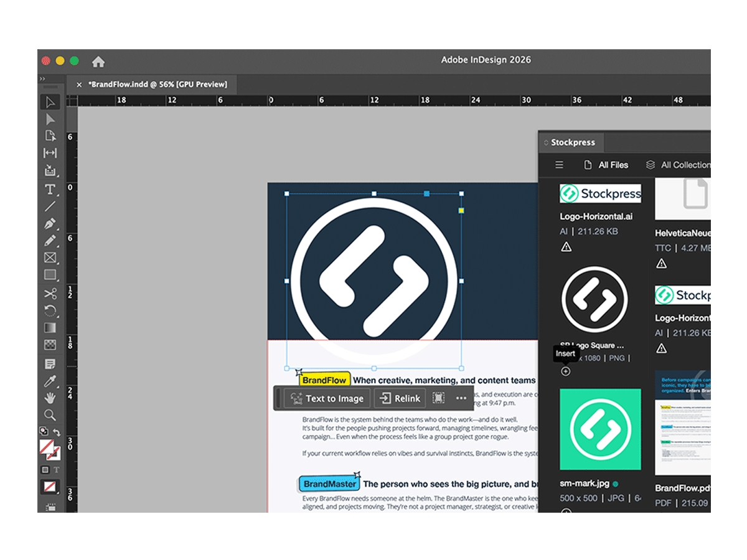Click the yellow live corner handle
Screen dimensions: 747x560
pos(461,211)
